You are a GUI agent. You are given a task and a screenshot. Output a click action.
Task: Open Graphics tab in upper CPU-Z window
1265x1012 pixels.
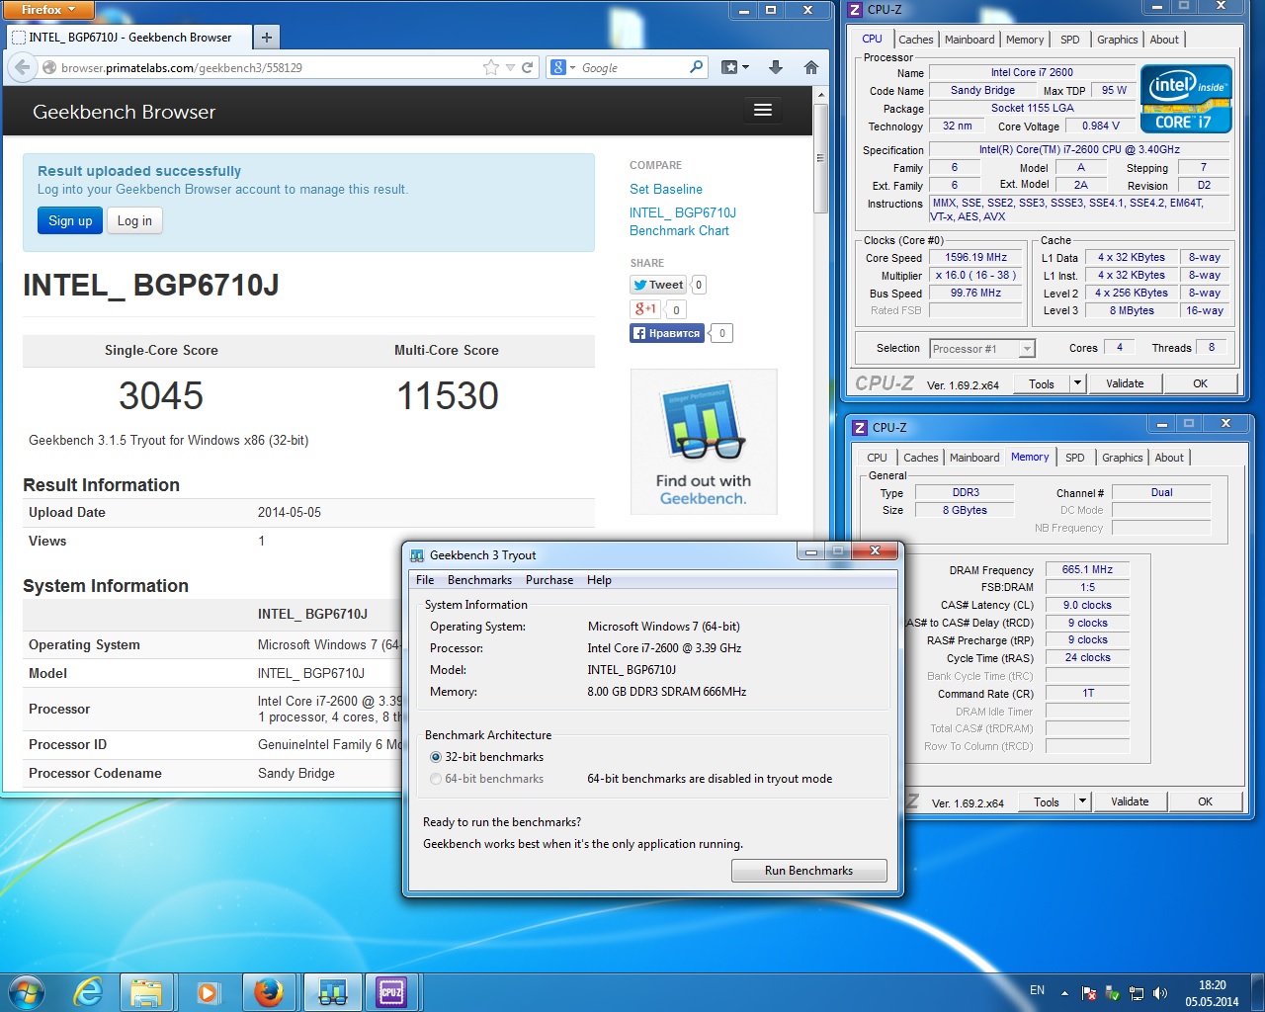[x=1117, y=40]
